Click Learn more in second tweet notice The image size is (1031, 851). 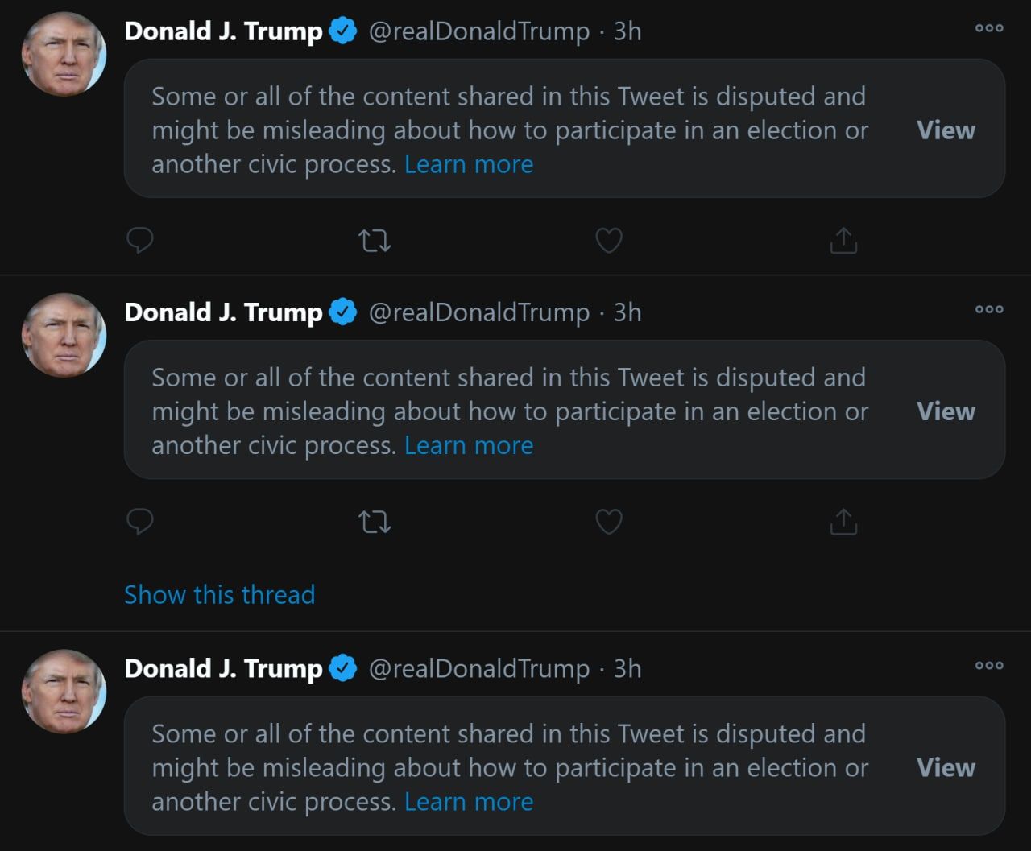click(469, 445)
